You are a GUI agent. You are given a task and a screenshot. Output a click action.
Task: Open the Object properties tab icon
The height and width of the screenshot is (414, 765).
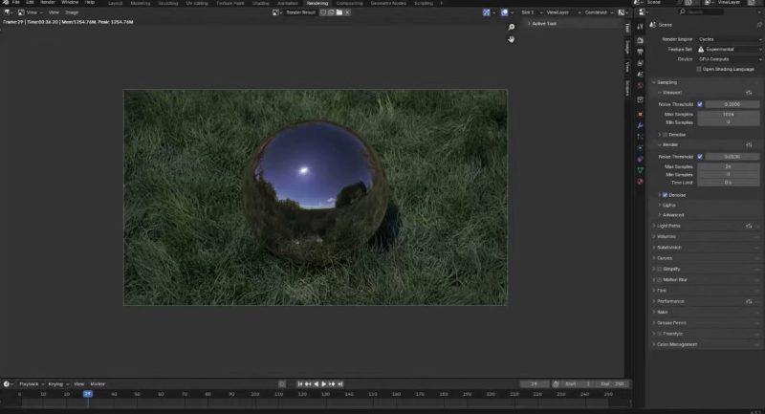coord(640,114)
